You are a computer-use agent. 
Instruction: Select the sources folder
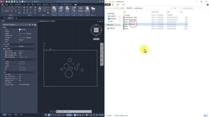point(127,15)
